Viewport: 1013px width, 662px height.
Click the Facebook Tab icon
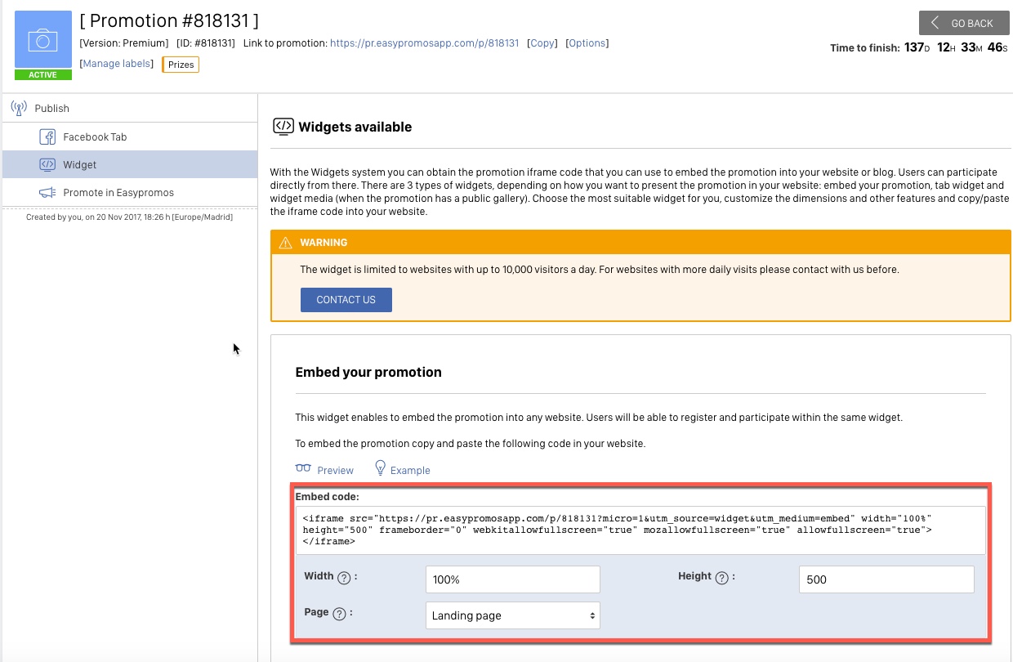coord(47,136)
